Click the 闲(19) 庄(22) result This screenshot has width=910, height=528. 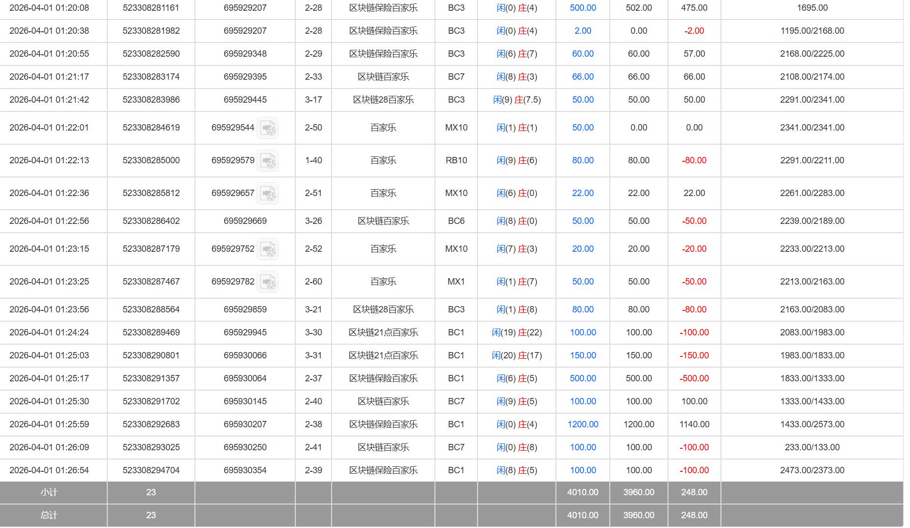(516, 332)
